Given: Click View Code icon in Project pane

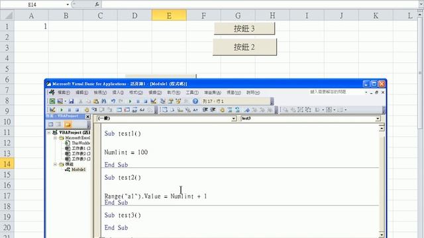Looking at the screenshot, I should point(50,124).
